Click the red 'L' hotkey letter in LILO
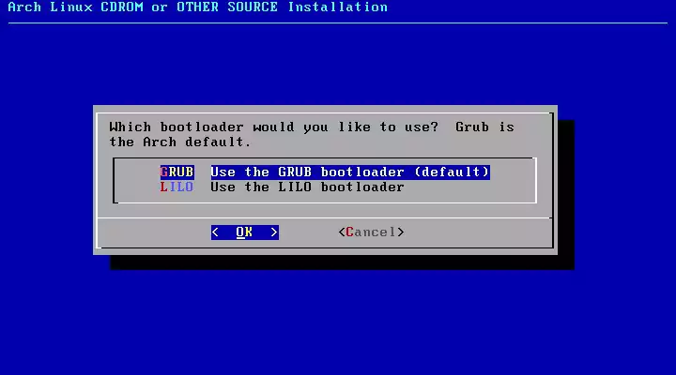 pos(164,187)
